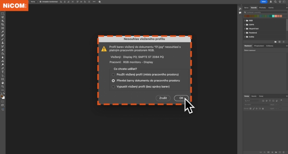Viewport: 288px width, 154px height.
Task: Click the Zrušit button
Action: [x=163, y=98]
